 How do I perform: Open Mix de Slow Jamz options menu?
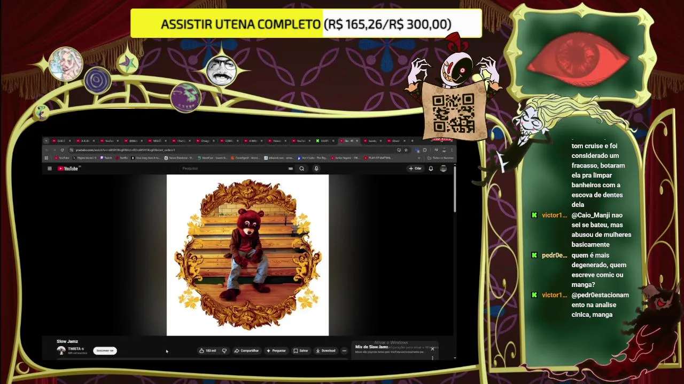[432, 357]
